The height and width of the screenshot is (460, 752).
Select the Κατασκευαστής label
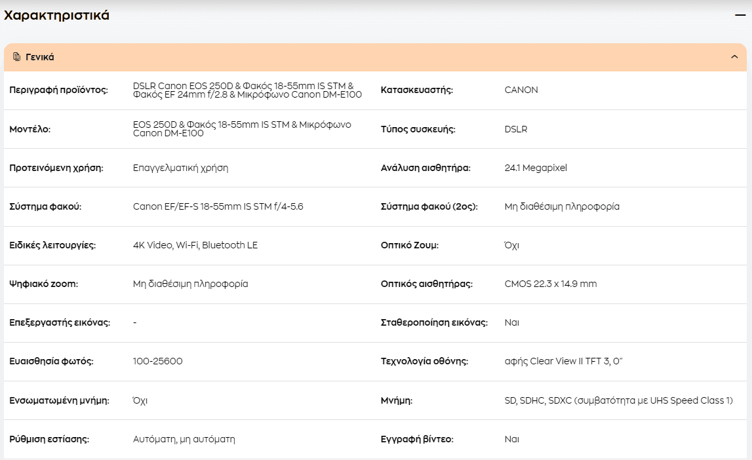(x=417, y=90)
